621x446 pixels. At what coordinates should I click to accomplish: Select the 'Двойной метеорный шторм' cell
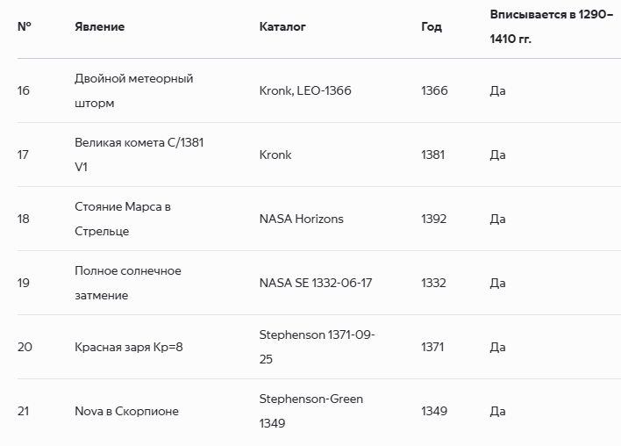coord(134,90)
